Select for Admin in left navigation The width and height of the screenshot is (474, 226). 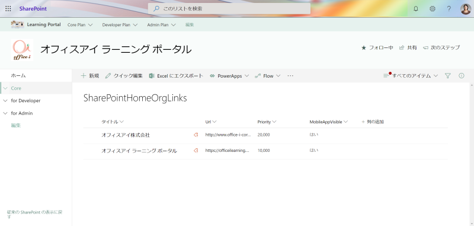22,113
